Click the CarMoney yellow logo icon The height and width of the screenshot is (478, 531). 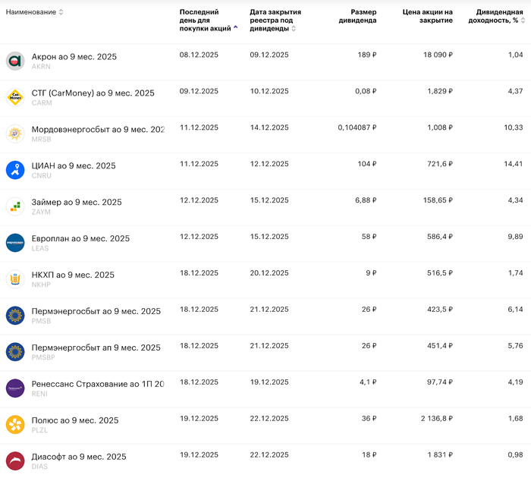[x=15, y=97]
